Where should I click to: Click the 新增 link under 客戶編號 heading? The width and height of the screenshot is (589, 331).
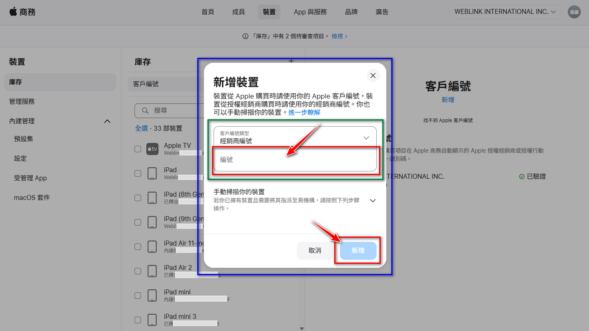pyautogui.click(x=448, y=100)
